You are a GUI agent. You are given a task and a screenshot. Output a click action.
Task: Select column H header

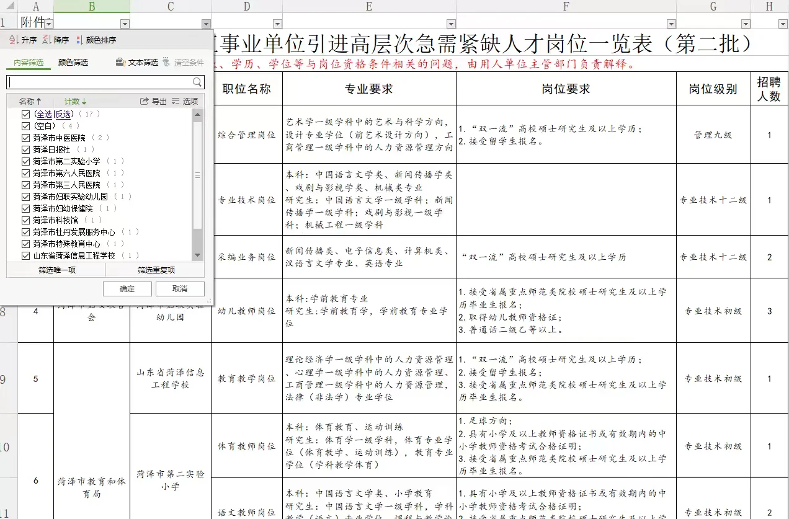tap(770, 6)
